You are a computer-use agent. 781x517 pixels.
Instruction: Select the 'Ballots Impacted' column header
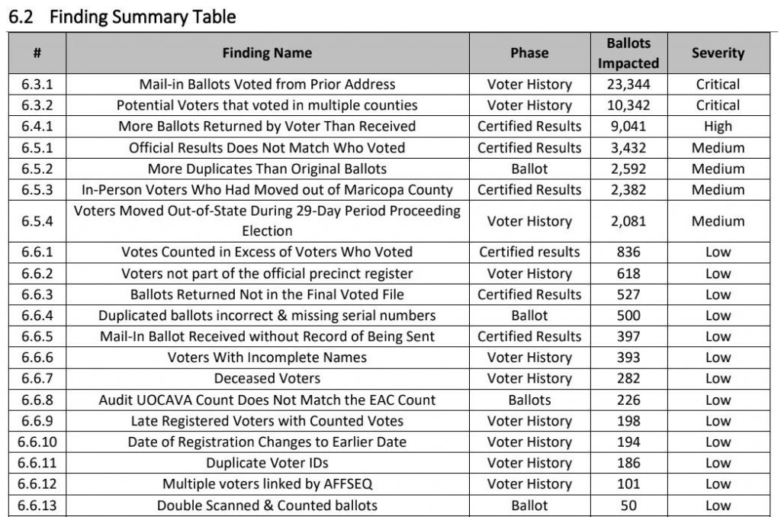[628, 53]
